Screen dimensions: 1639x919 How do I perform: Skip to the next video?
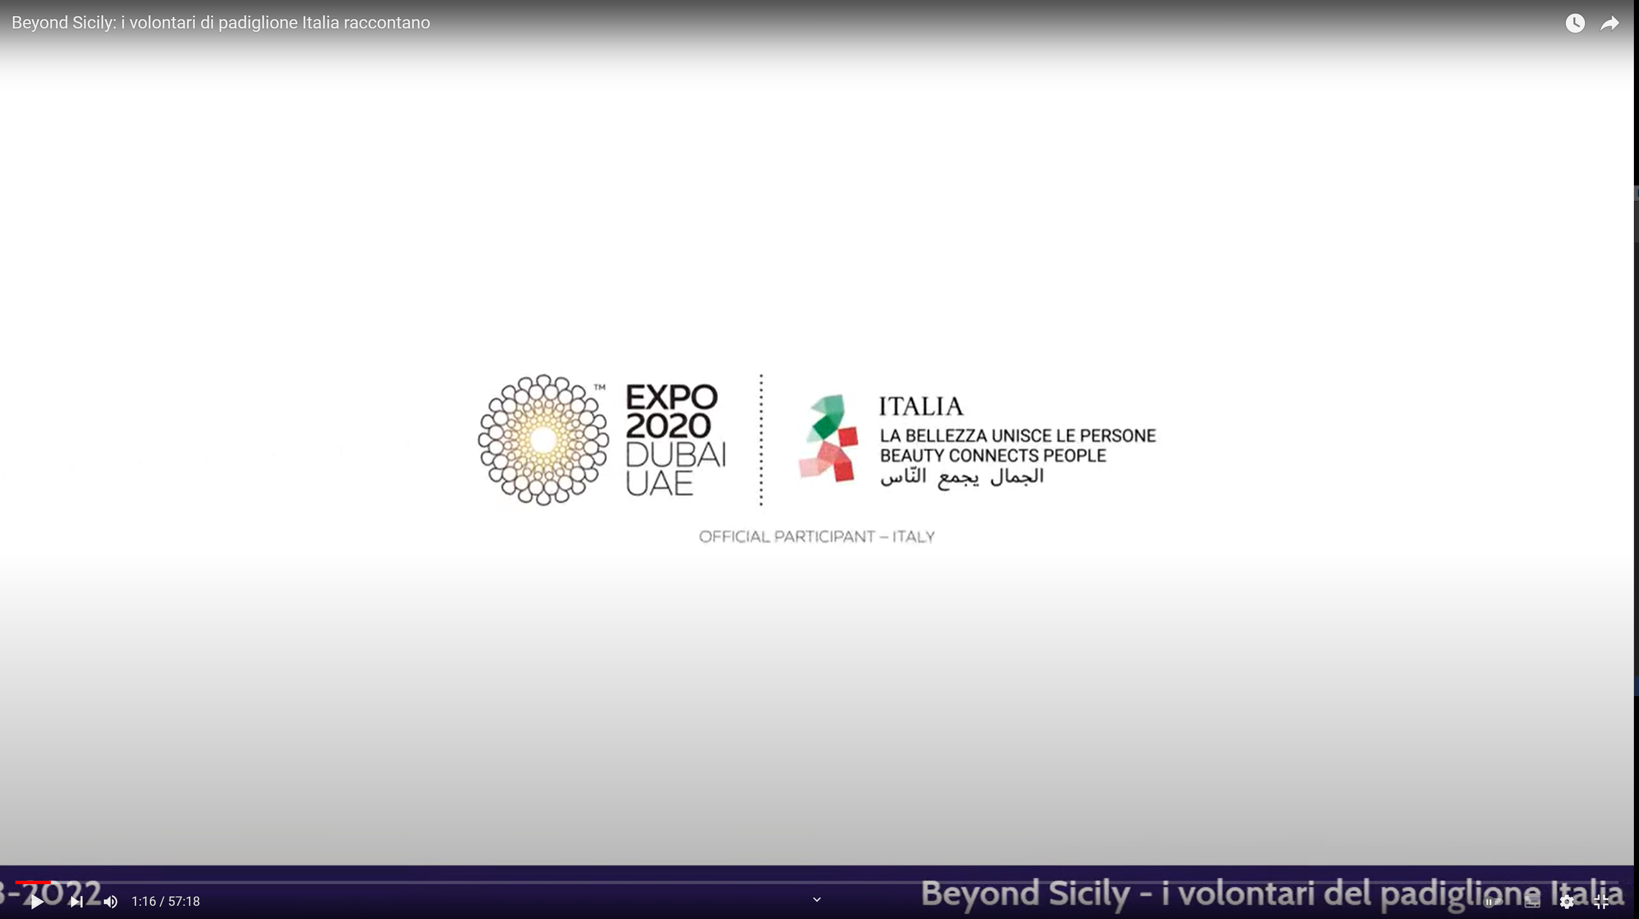(77, 901)
